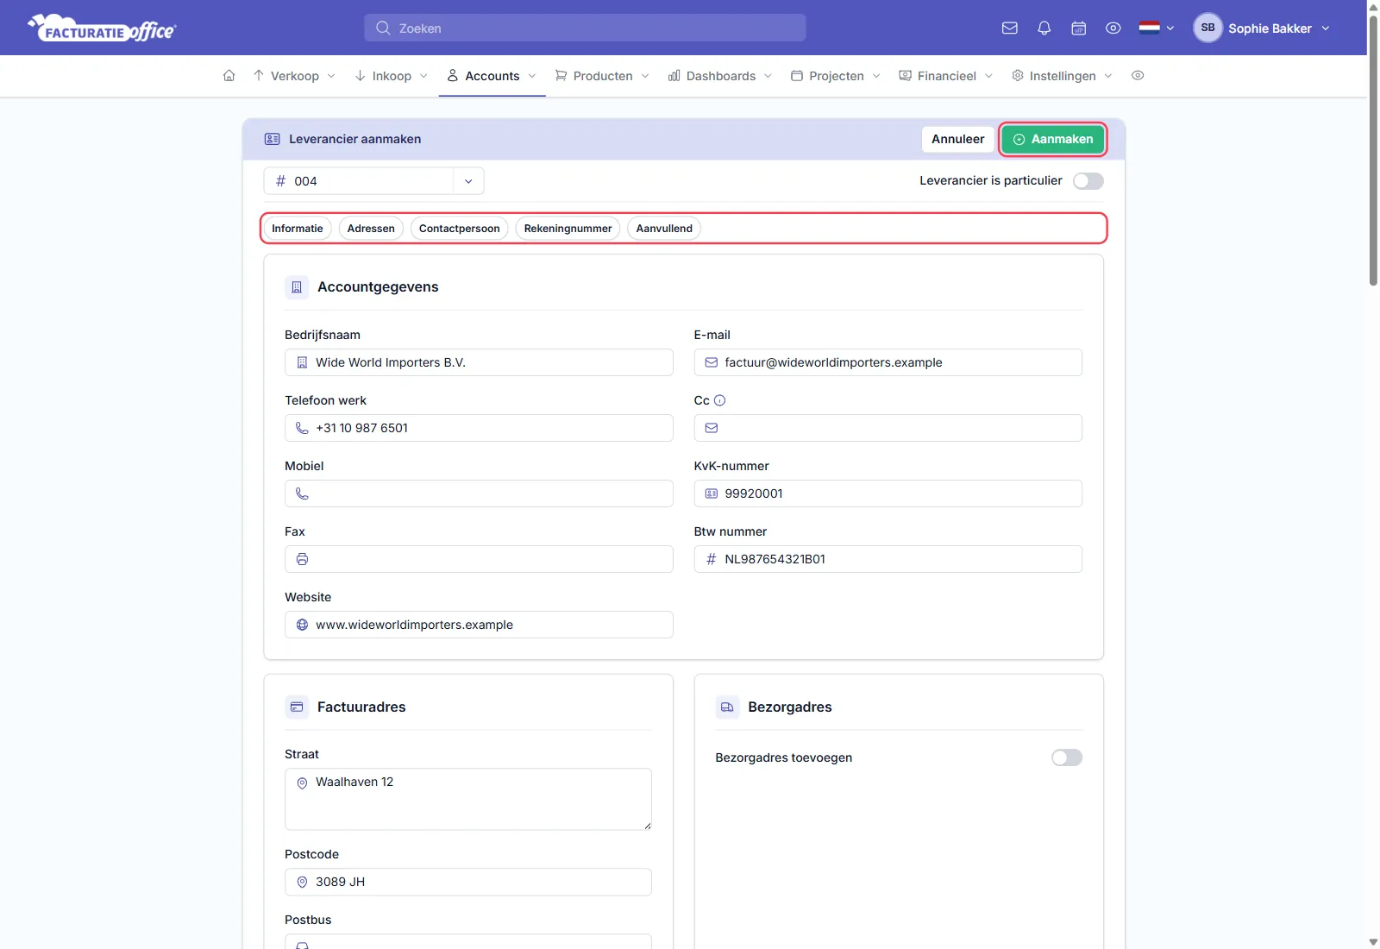Expand the Inkoop menu

[x=391, y=76]
